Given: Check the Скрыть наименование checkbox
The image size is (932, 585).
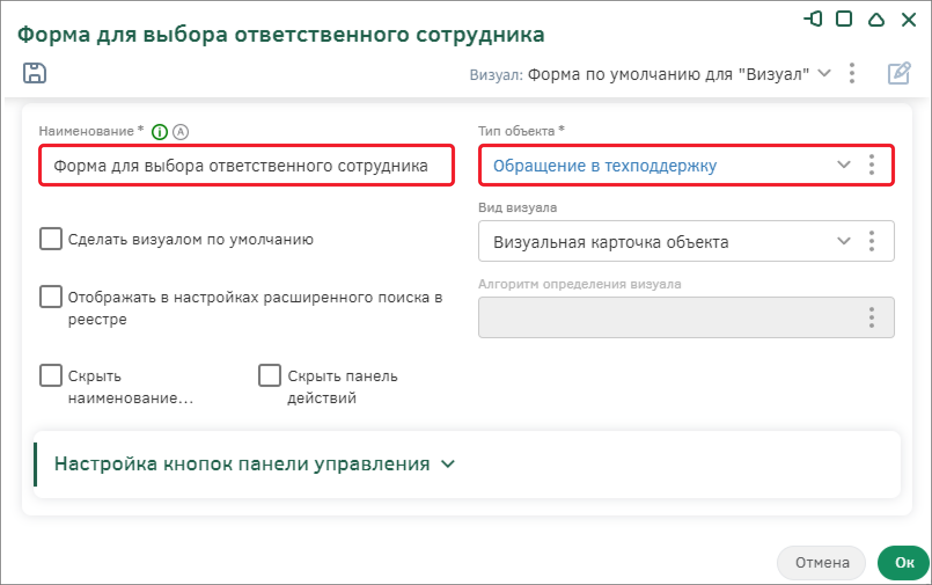Looking at the screenshot, I should (50, 375).
